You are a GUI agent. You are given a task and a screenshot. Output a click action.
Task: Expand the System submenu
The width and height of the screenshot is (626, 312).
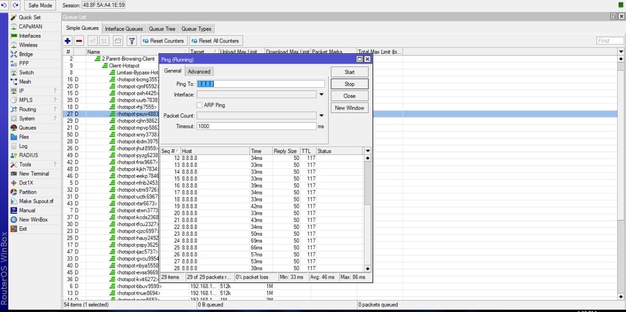(x=34, y=119)
